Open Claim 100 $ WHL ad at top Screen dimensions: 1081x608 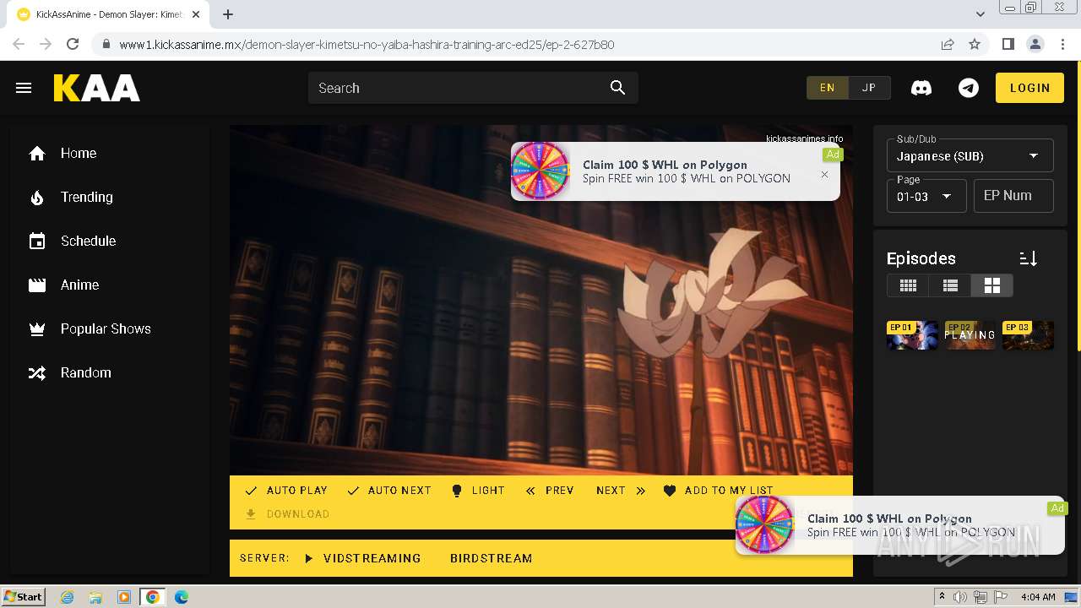point(676,171)
